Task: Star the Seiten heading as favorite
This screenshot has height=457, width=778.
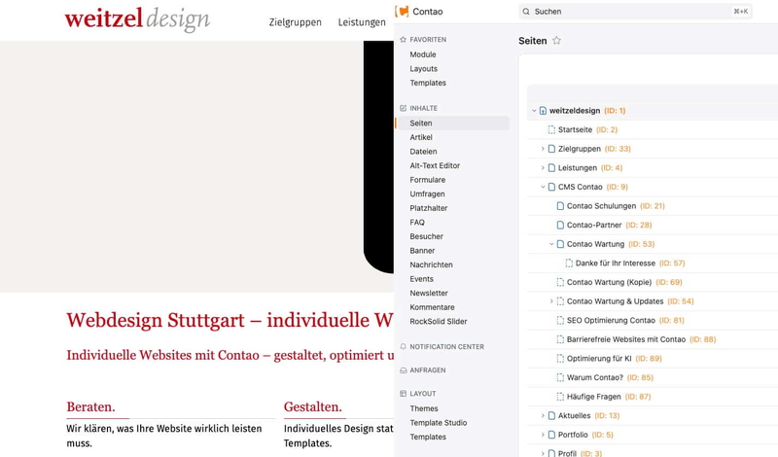Action: (556, 41)
